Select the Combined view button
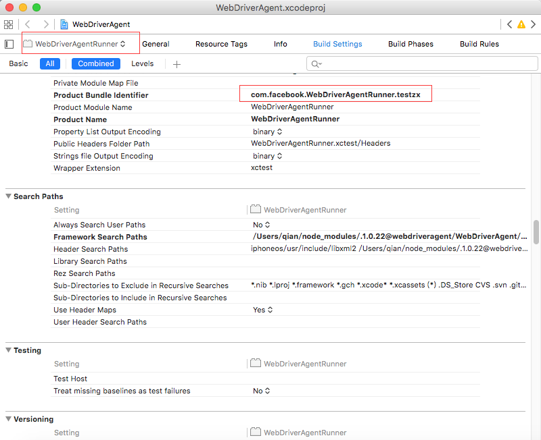The height and width of the screenshot is (440, 541). 96,63
